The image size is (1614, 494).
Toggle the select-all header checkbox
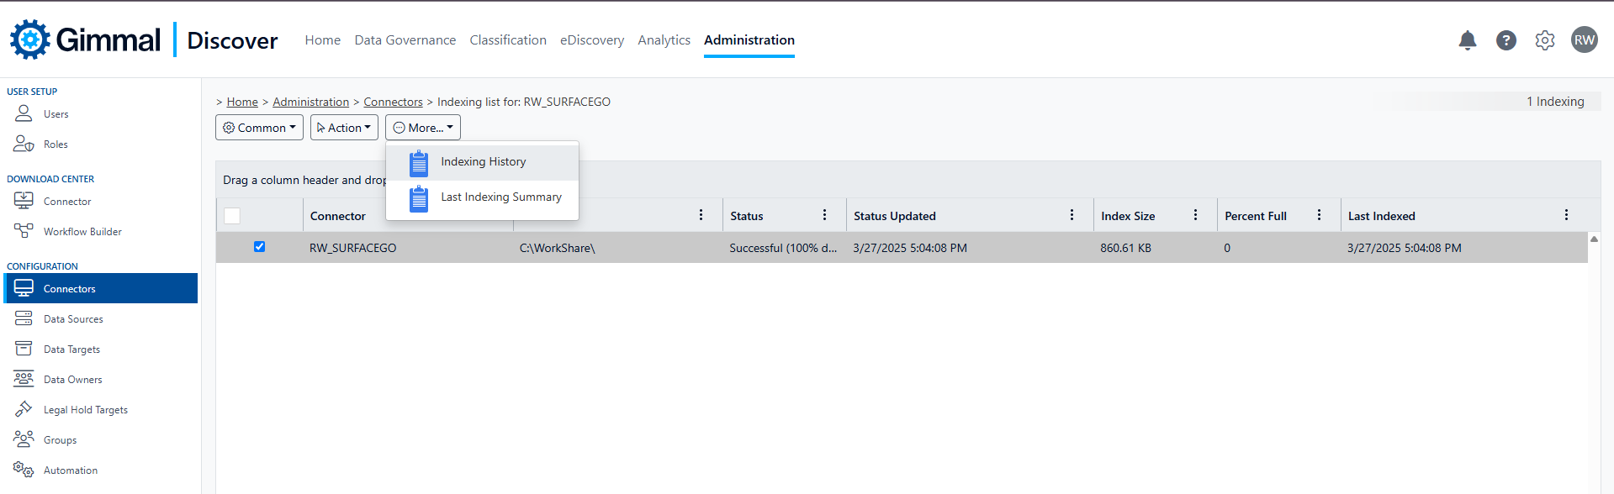(x=232, y=216)
